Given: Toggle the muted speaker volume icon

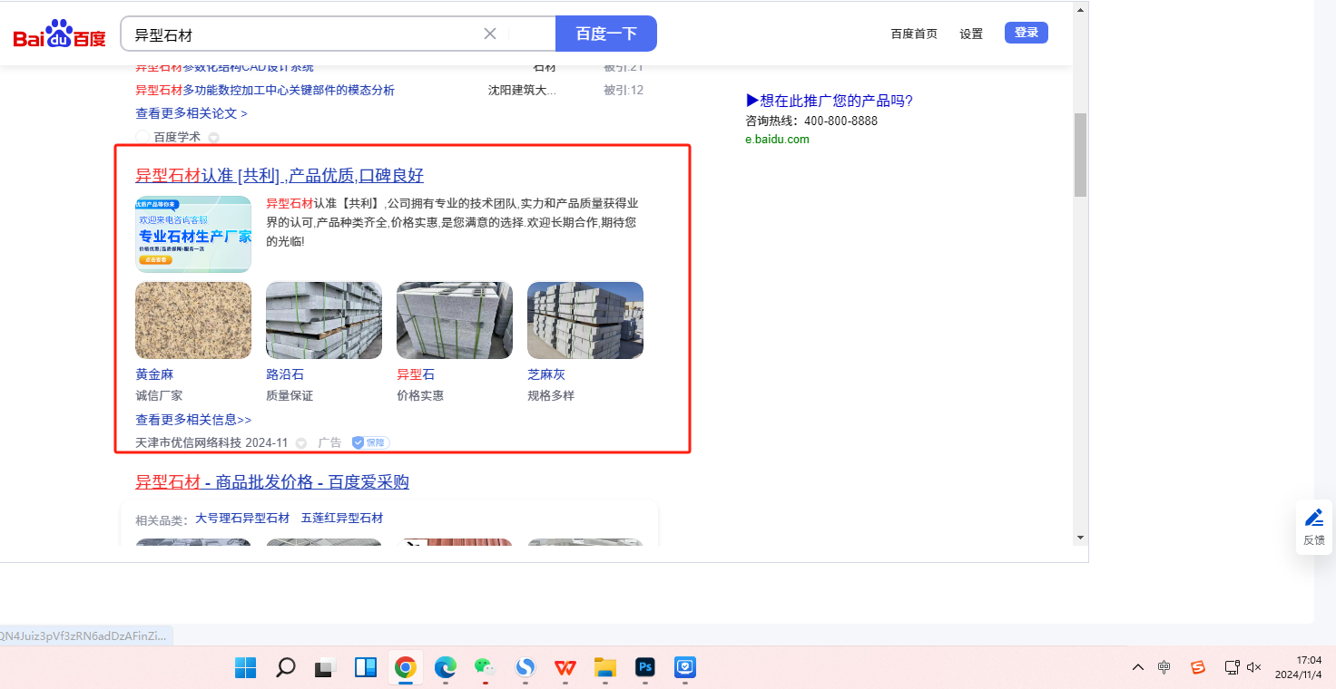Looking at the screenshot, I should click(x=1254, y=668).
